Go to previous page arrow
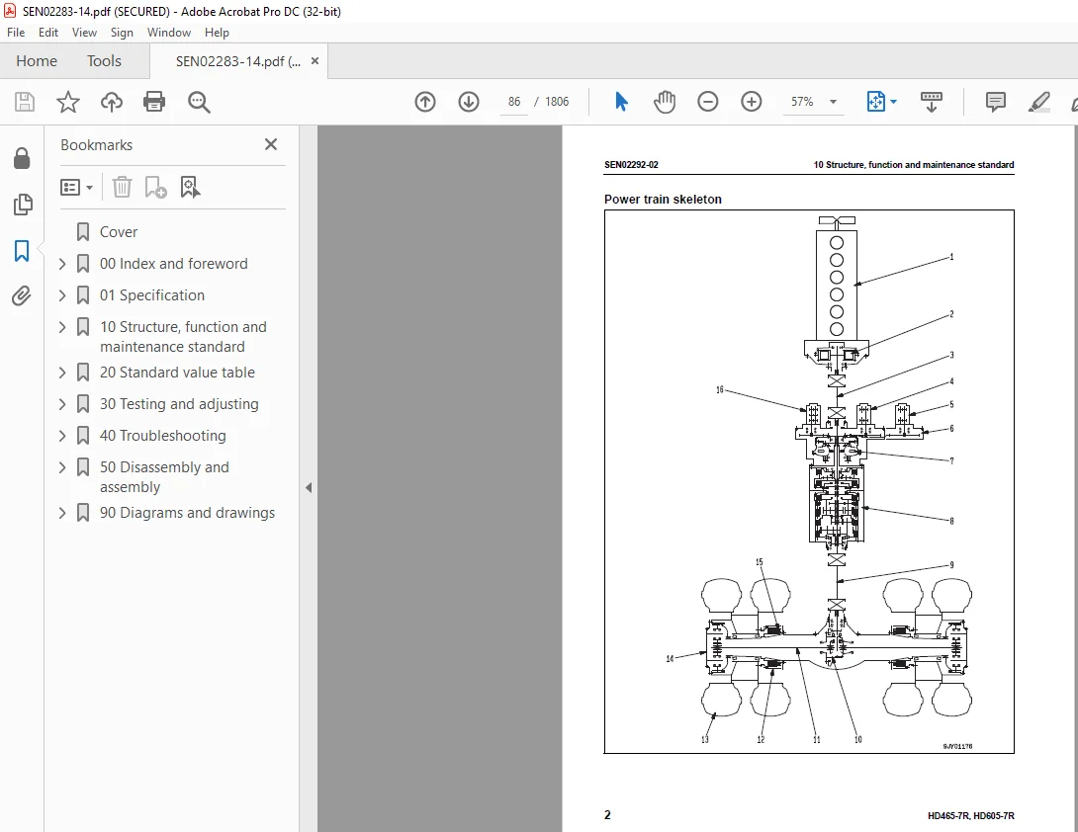1078x832 pixels. click(425, 102)
